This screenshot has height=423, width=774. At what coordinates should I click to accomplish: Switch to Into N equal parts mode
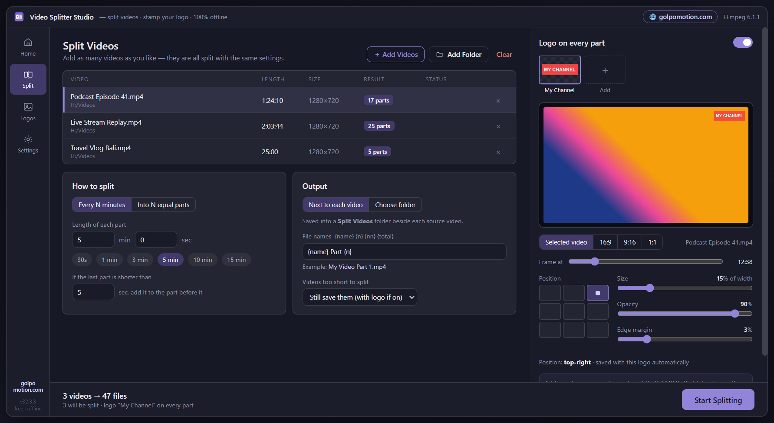pos(164,205)
